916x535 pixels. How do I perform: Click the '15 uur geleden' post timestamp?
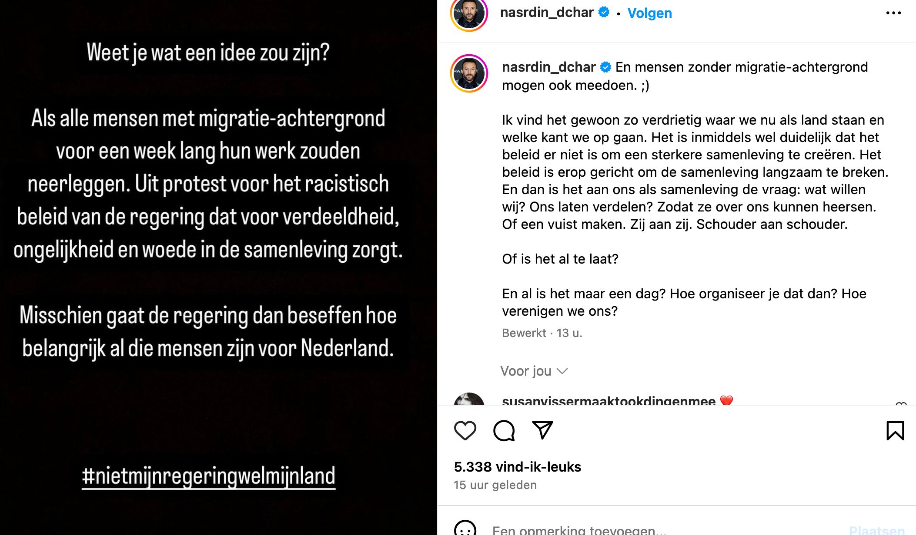pyautogui.click(x=495, y=485)
